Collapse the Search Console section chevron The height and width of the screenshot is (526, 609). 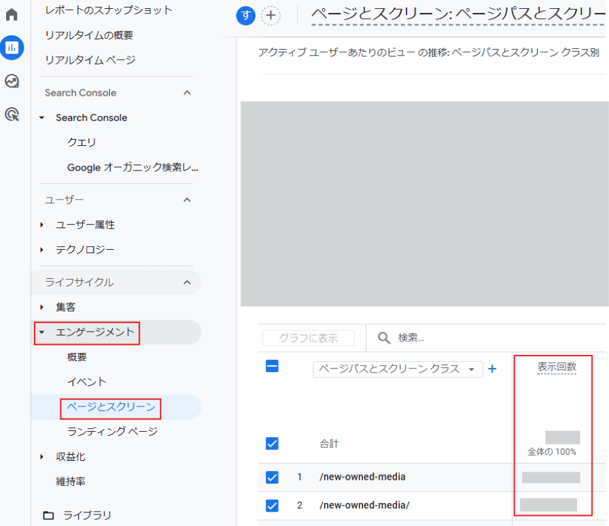pyautogui.click(x=187, y=93)
